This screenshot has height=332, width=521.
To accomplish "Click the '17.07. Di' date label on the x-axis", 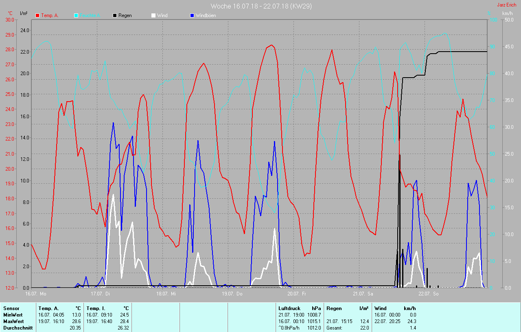I will pos(100,293).
